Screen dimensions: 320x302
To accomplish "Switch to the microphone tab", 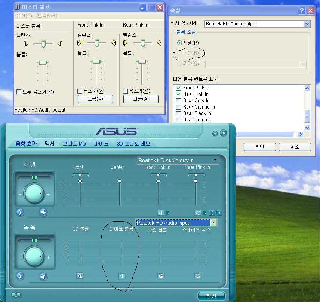I will click(101, 144).
